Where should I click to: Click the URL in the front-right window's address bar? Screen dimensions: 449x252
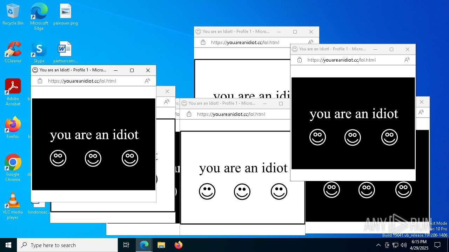coord(342,60)
